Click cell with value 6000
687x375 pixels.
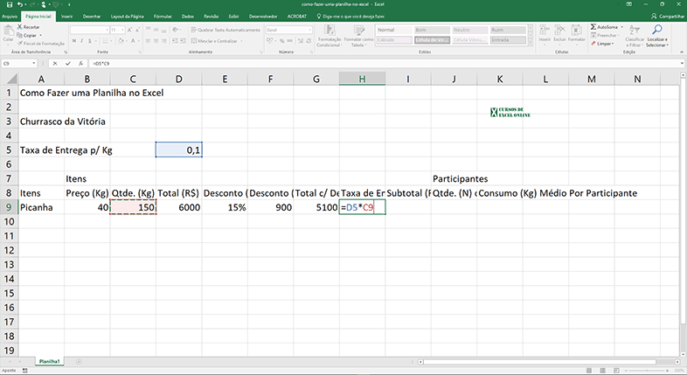[x=179, y=207]
